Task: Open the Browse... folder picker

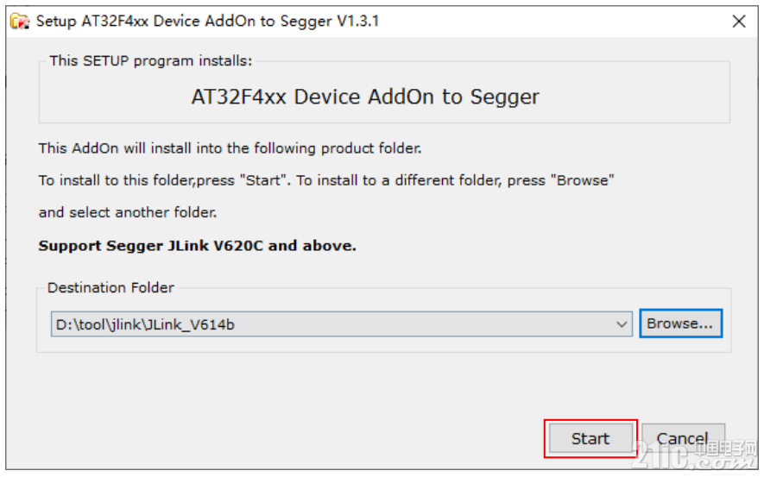Action: point(680,323)
